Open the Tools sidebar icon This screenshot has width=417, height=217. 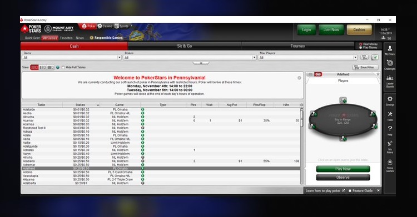click(x=390, y=116)
